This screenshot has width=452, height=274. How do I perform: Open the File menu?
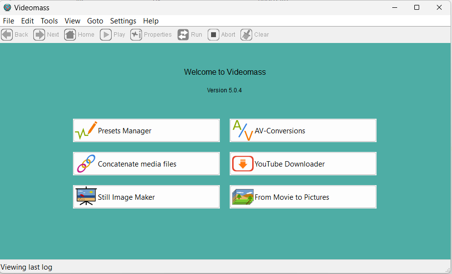[8, 21]
